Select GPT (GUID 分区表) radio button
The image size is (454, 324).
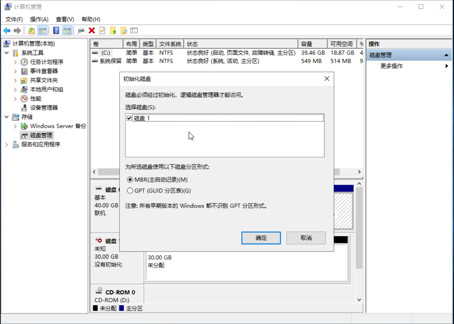130,191
